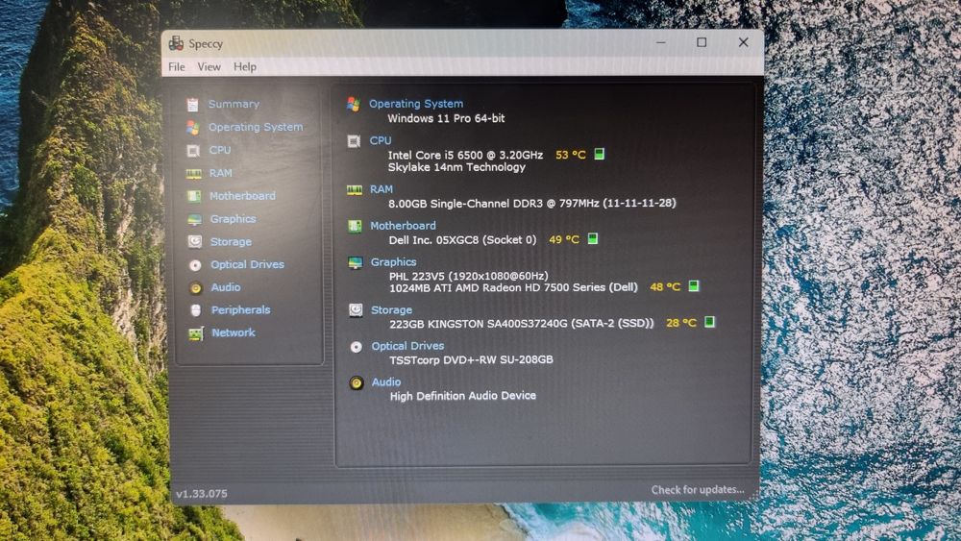The height and width of the screenshot is (541, 961).
Task: Select the Windows 11 Pro 64-bit text
Action: click(x=446, y=118)
